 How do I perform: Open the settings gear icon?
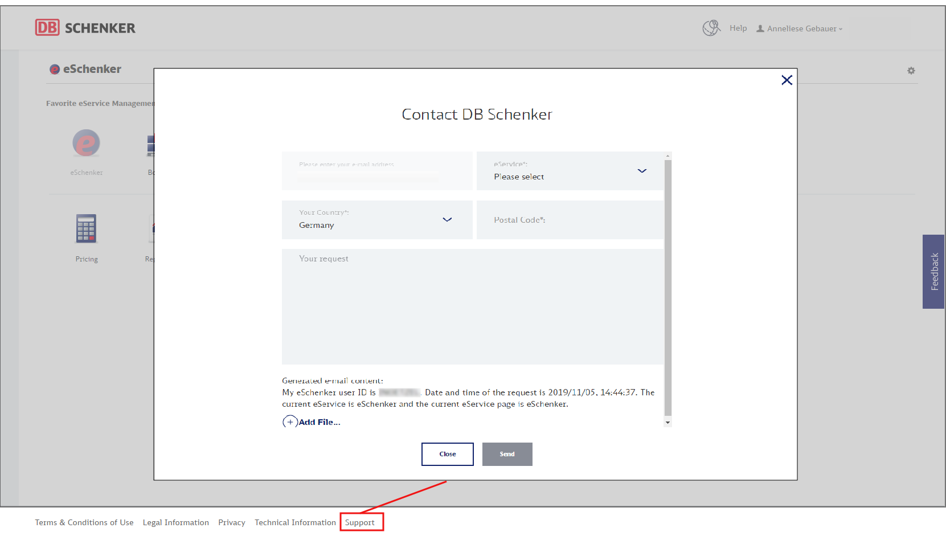pyautogui.click(x=911, y=71)
